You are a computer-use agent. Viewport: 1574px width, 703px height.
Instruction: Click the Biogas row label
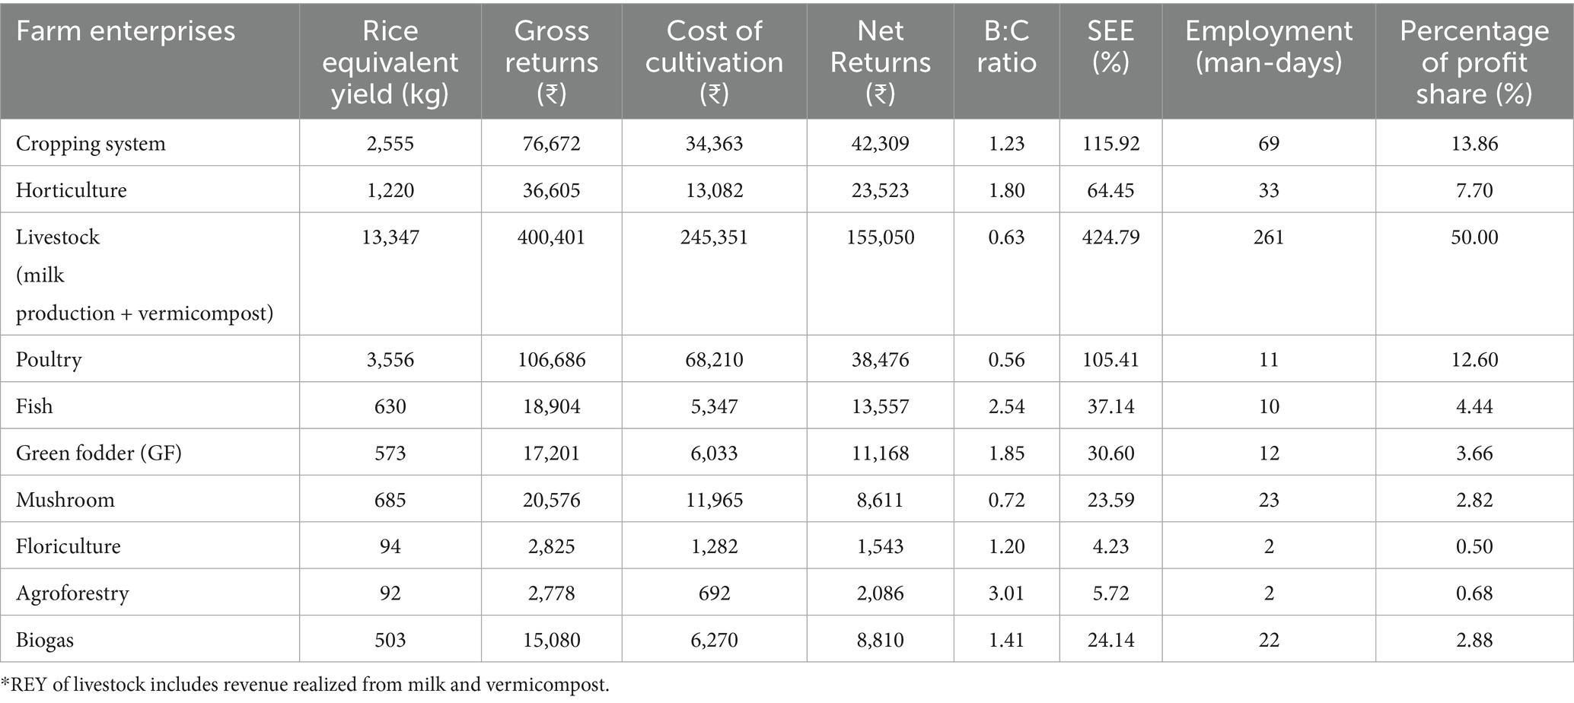pos(45,640)
